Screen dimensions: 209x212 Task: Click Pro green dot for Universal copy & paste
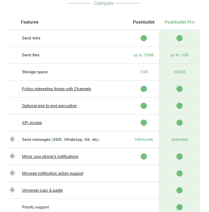pyautogui.click(x=179, y=190)
